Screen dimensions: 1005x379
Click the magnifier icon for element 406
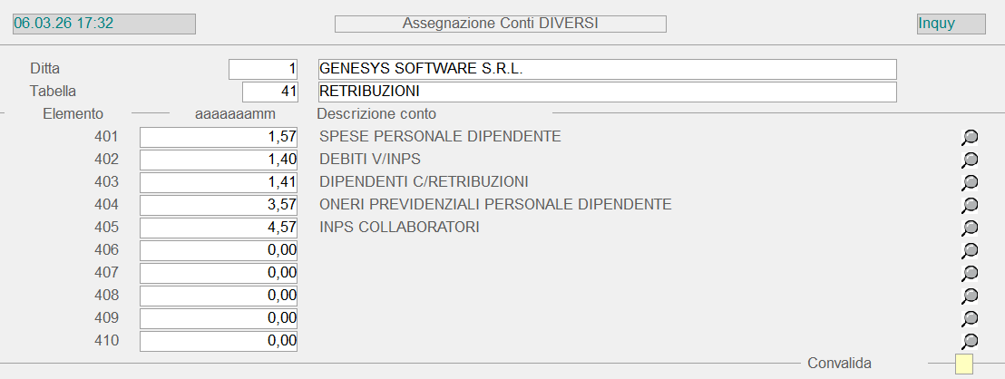[x=970, y=250]
